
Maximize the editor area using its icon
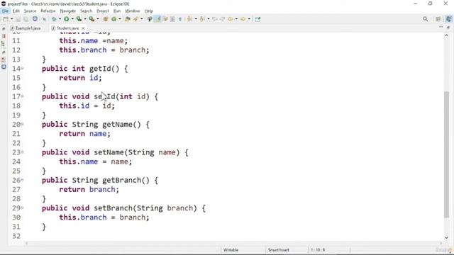click(448, 27)
